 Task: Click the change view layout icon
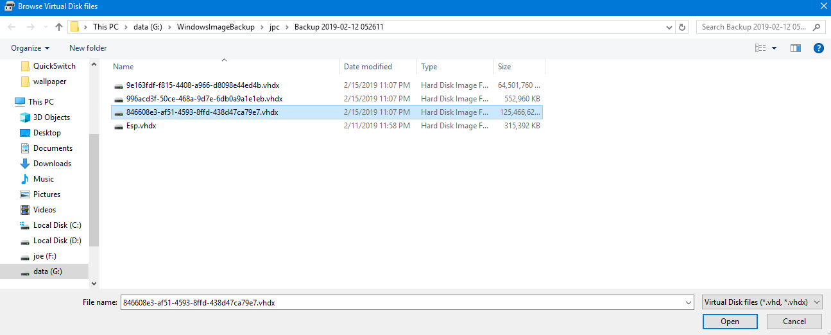pyautogui.click(x=761, y=48)
